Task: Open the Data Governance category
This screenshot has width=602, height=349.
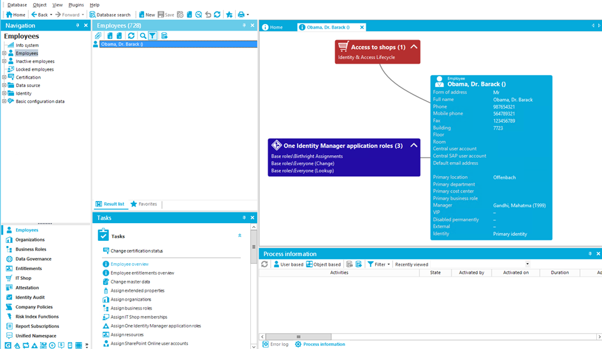Action: point(33,259)
